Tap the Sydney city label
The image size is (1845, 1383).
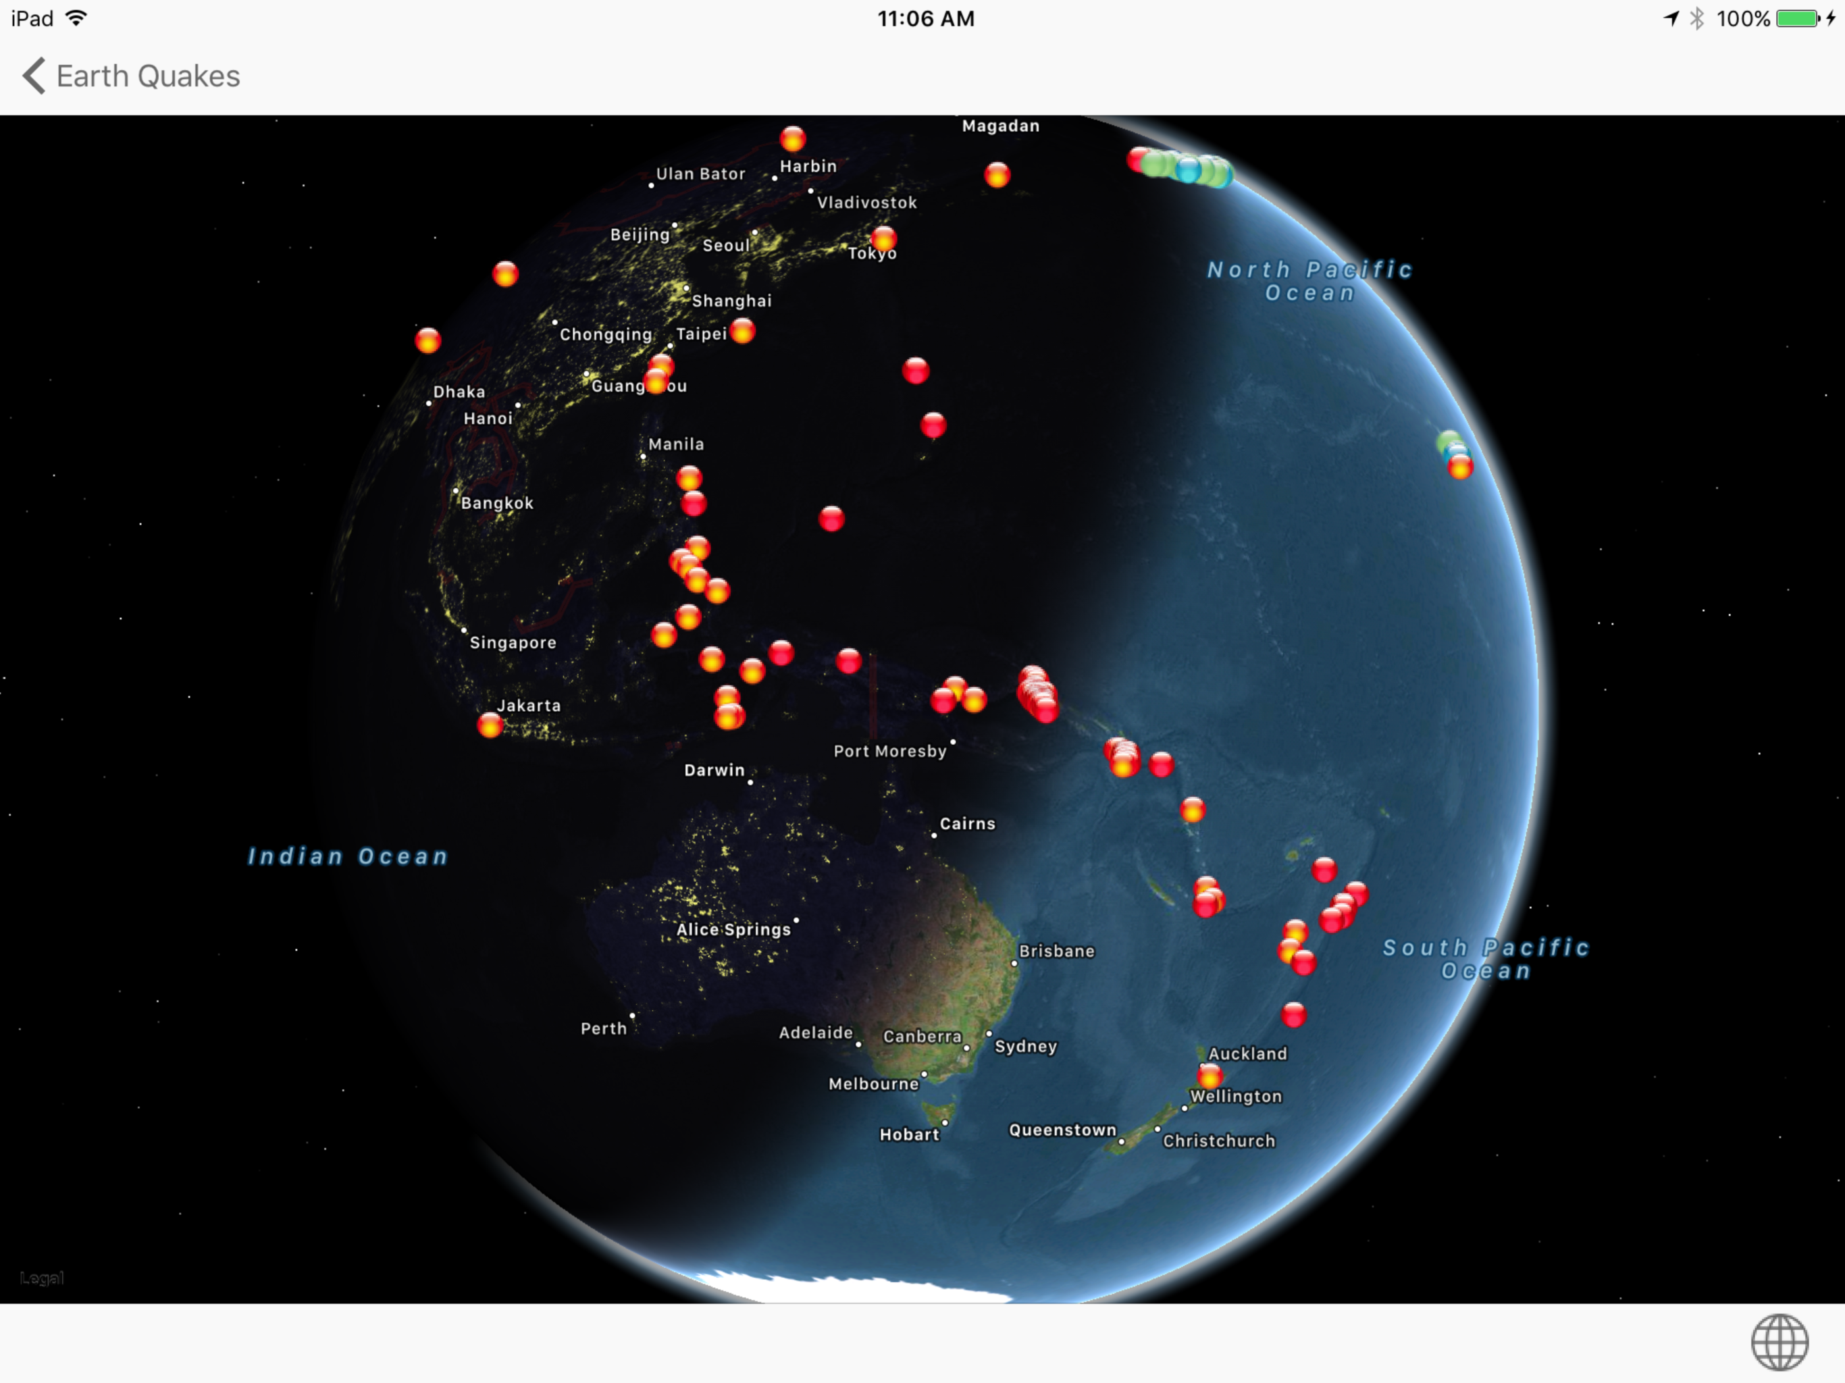(1025, 1046)
